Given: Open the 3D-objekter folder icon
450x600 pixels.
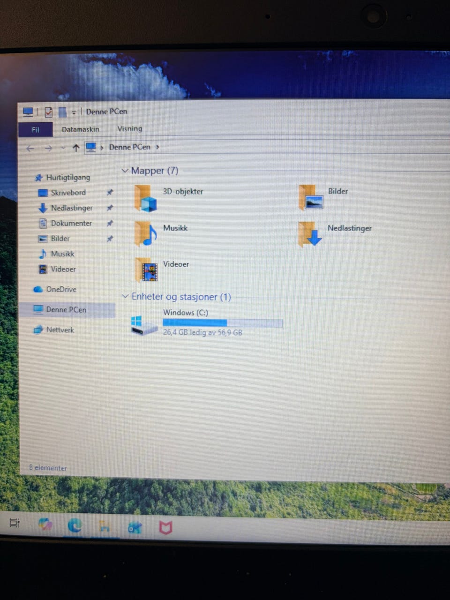Looking at the screenshot, I should [x=145, y=198].
